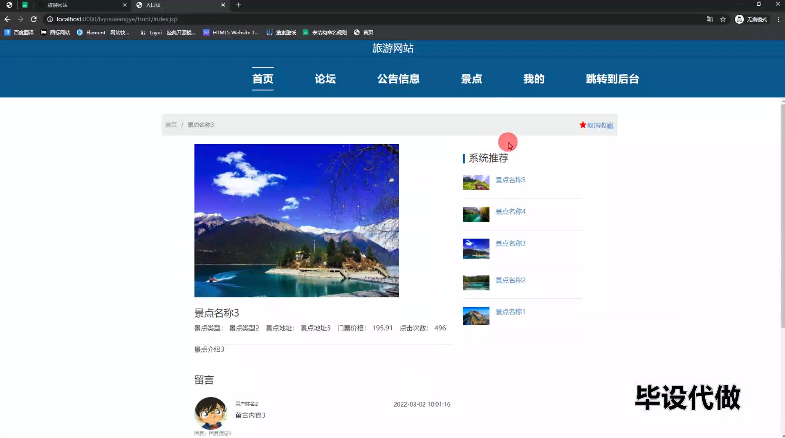Screen dimensions: 785x438
Task: Open the incognito profile indicator
Action: (751, 19)
